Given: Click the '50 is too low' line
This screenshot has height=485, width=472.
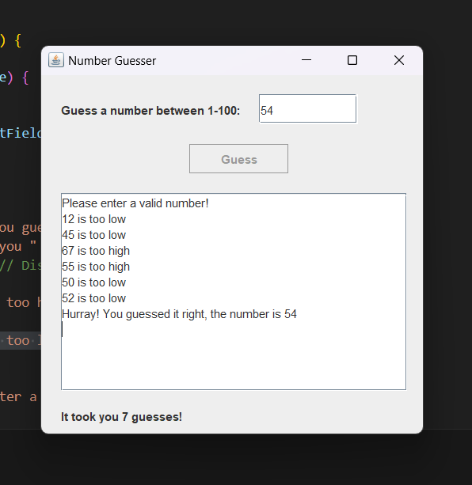Looking at the screenshot, I should click(93, 282).
